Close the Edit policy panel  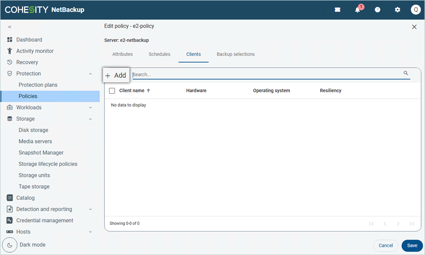(414, 27)
